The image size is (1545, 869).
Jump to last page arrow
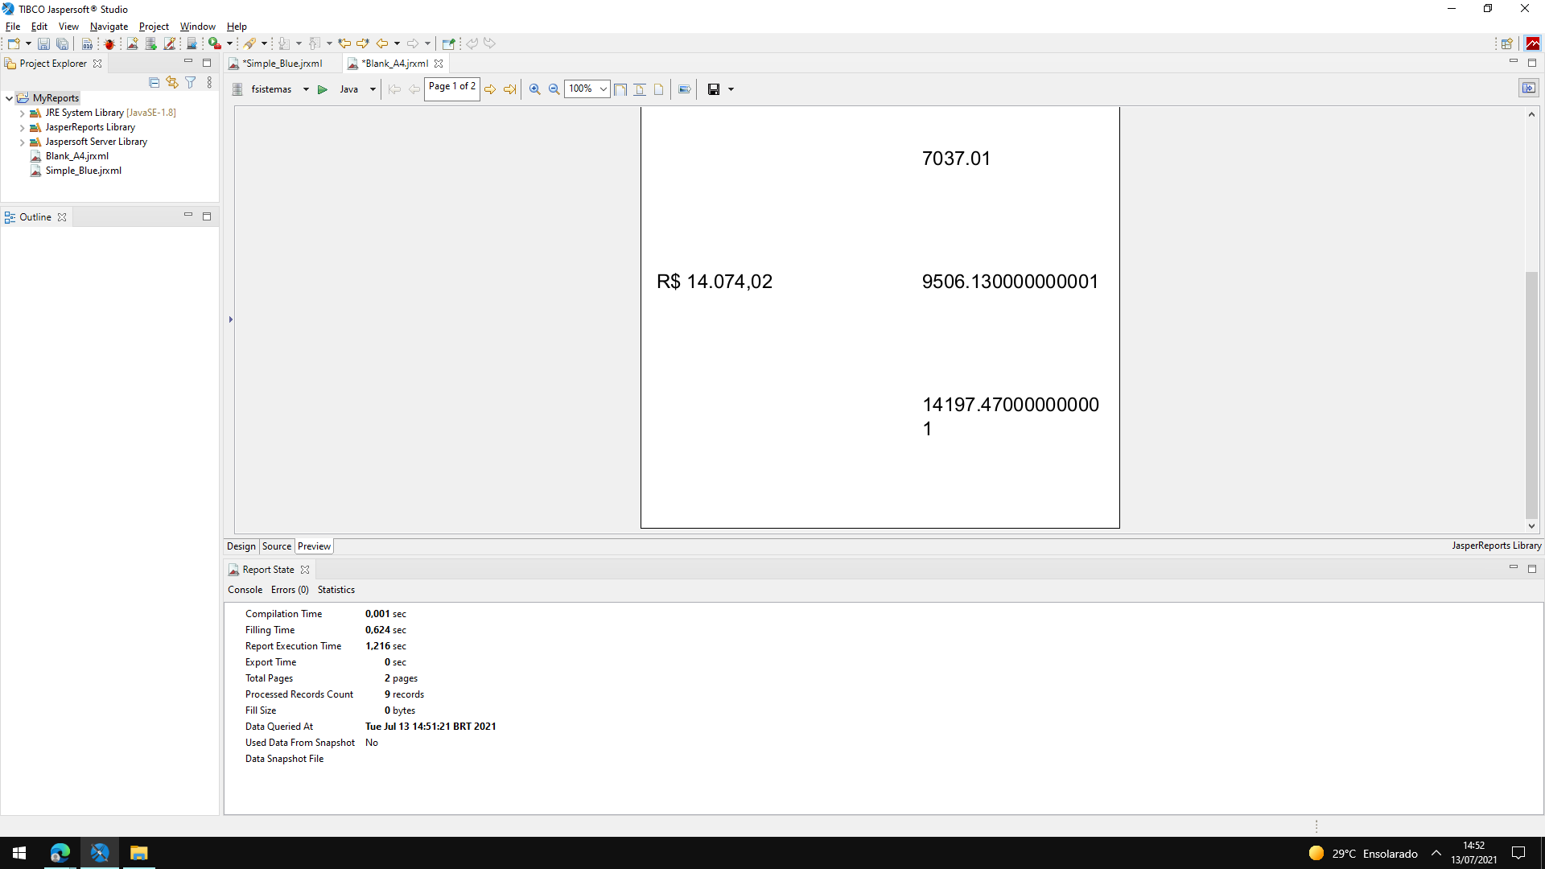(x=509, y=89)
